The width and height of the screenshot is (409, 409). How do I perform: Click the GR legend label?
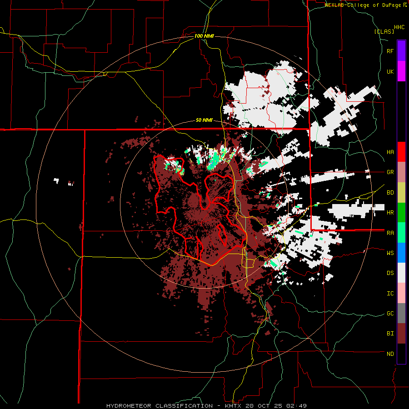(390, 172)
